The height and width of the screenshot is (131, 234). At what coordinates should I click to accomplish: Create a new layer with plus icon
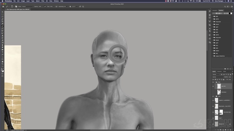(228, 130)
